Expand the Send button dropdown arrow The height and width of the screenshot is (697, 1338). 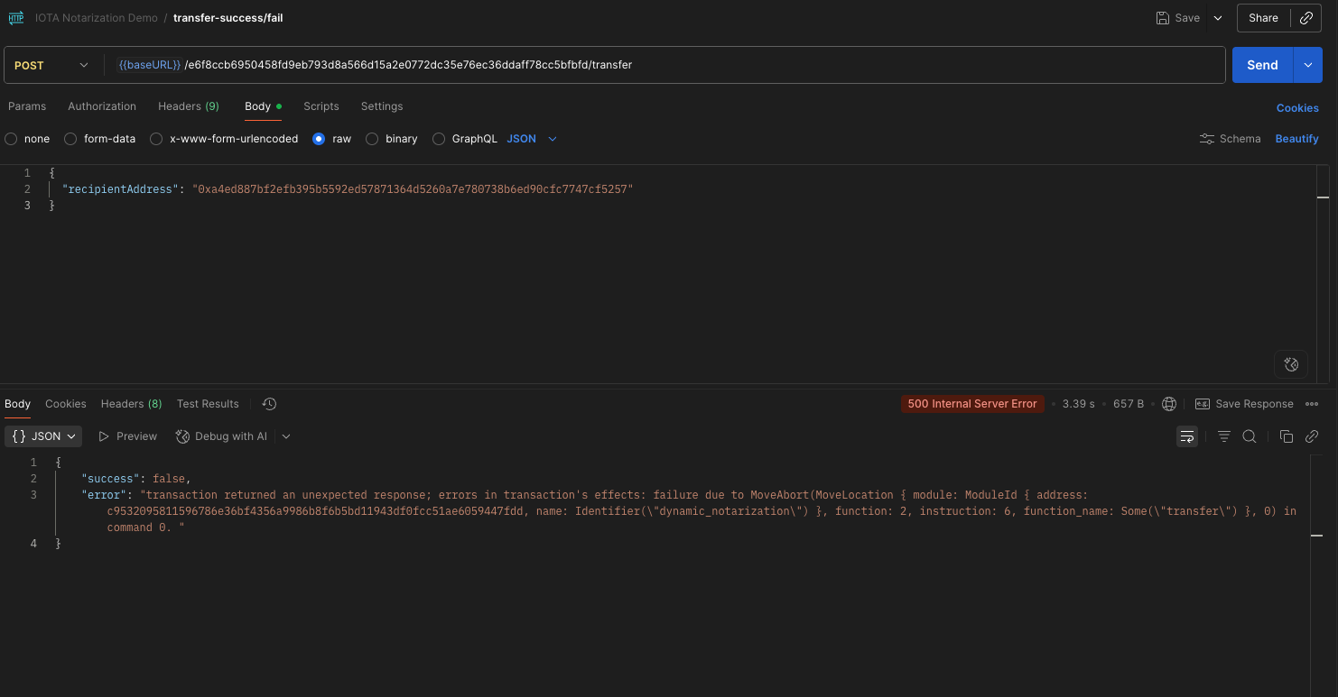(1307, 64)
